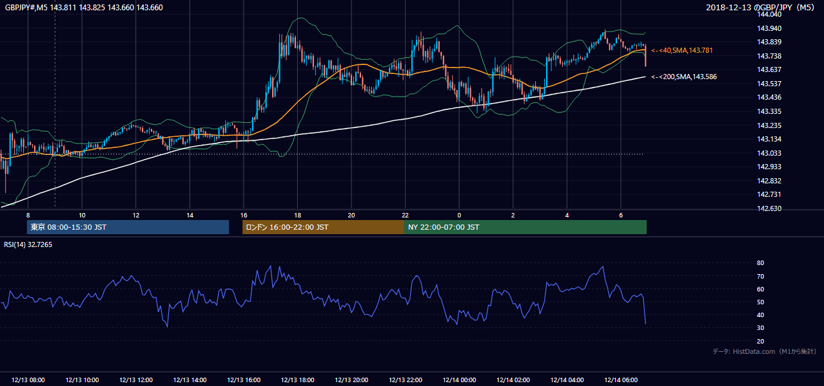Viewport: 824px width, 386px height.
Task: Click the 200 SMA 143.586 label
Action: click(684, 77)
